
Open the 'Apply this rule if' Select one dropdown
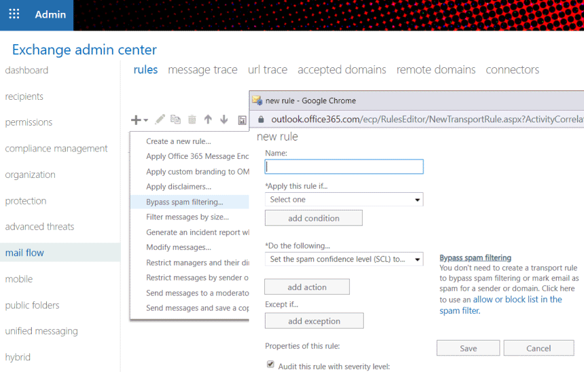[344, 200]
